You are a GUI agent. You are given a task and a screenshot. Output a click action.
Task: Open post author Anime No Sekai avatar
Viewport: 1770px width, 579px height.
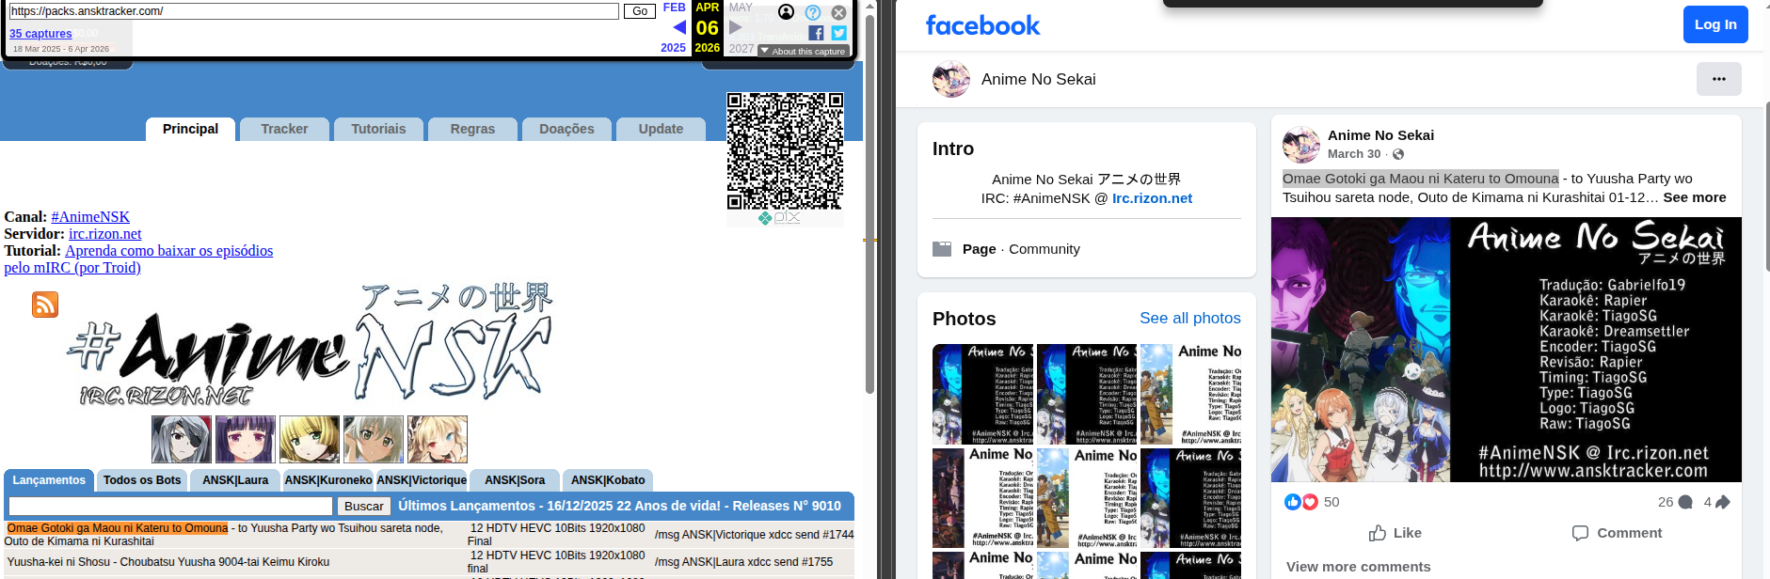tap(1301, 145)
